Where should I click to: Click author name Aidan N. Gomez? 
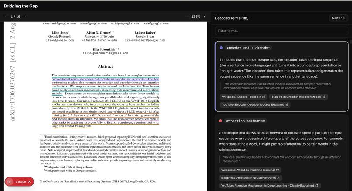pyautogui.click(x=99, y=33)
